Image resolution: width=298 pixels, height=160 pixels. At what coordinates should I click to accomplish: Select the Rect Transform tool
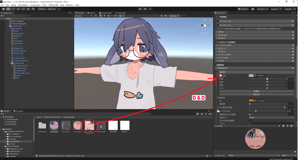pyautogui.click(x=23, y=9)
